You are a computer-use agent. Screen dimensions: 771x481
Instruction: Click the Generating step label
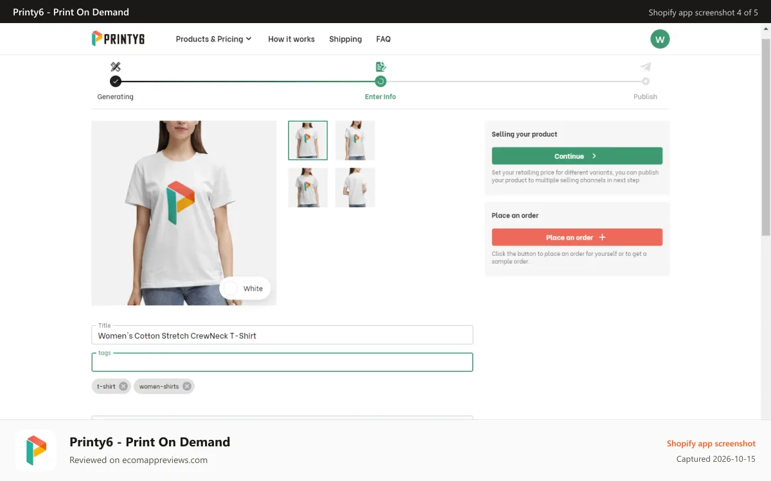pos(116,97)
